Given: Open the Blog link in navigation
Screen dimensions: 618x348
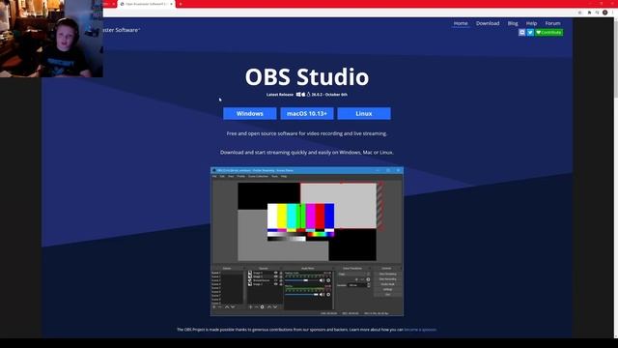Looking at the screenshot, I should 513,23.
